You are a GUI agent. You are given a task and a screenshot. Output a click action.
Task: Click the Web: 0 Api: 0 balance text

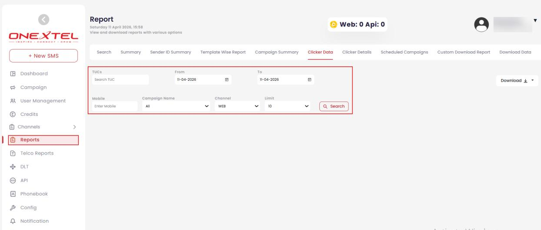pos(362,24)
